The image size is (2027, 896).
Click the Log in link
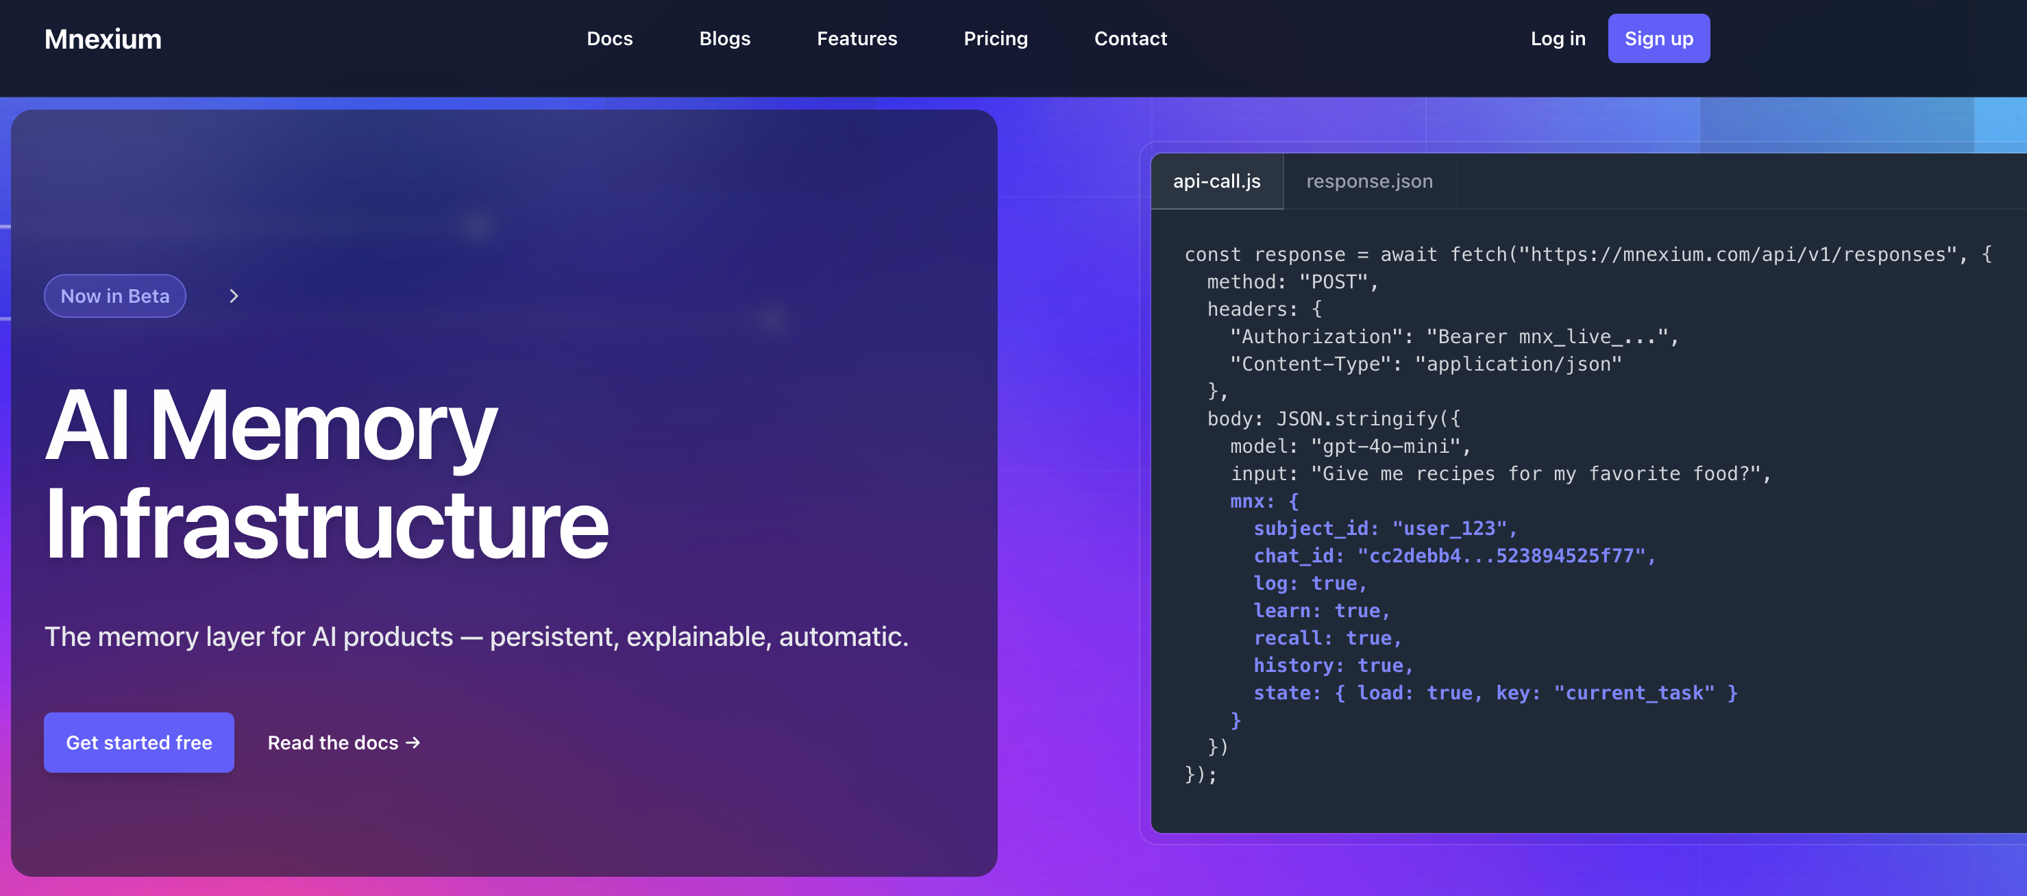pyautogui.click(x=1557, y=38)
